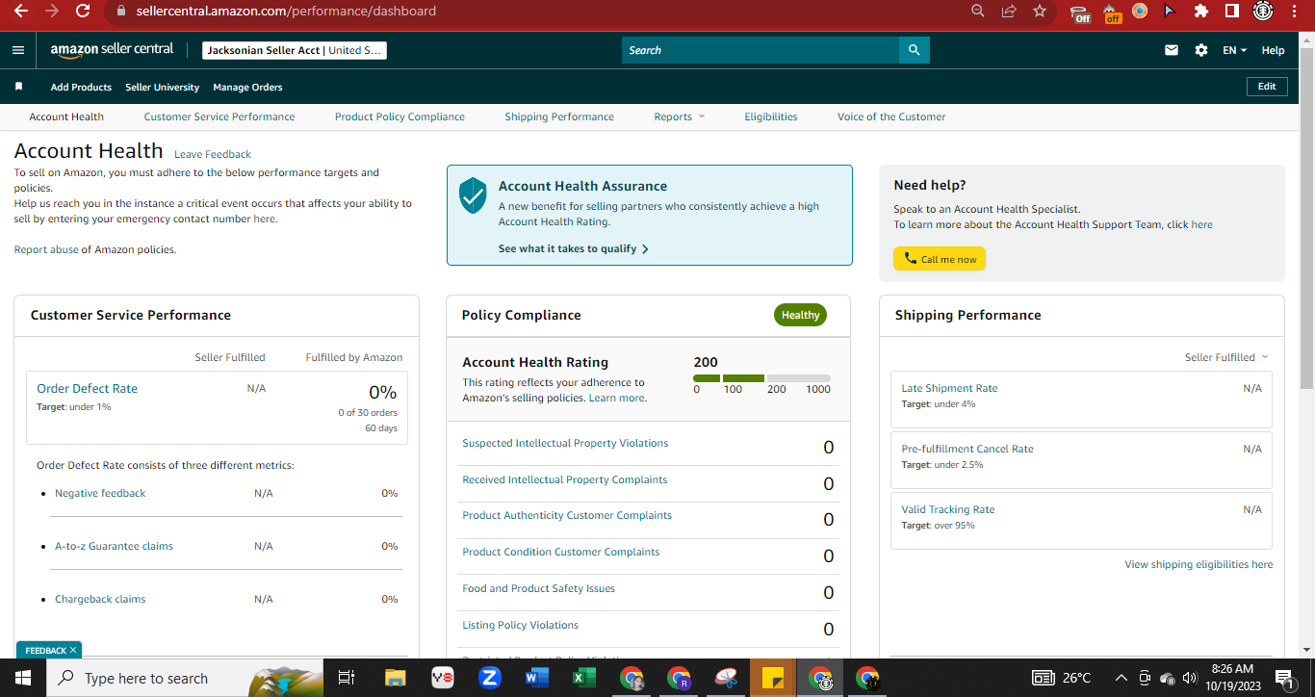This screenshot has height=697, width=1315.
Task: Click the Report abuse link
Action: point(46,249)
